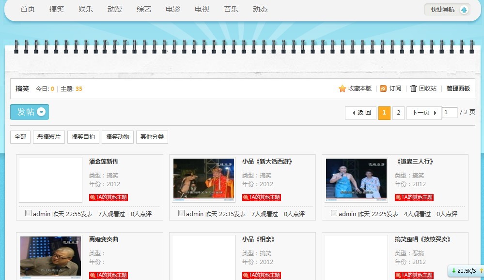Viewport: 484px width, 280px height.
Task: Select the 恶搞短片 category filter
Action: (x=49, y=137)
